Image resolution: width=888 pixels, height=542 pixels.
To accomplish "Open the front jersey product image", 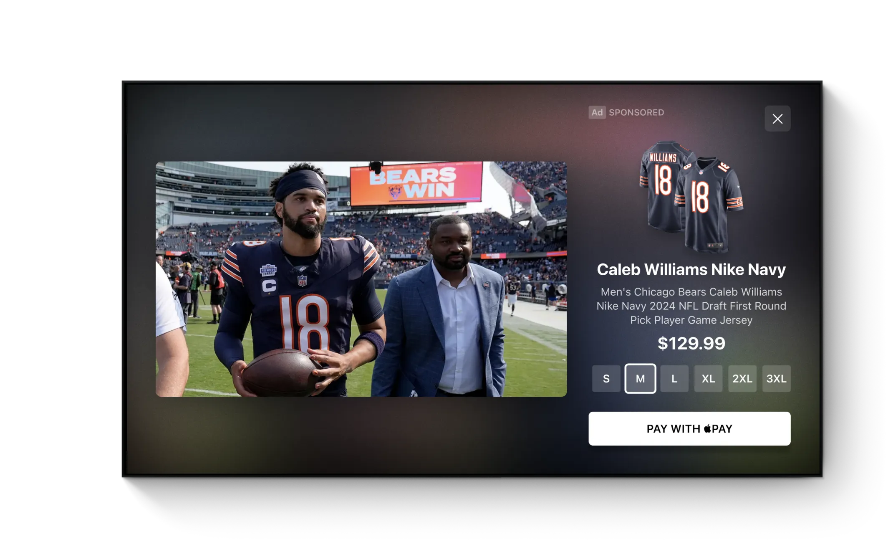I will (x=709, y=204).
